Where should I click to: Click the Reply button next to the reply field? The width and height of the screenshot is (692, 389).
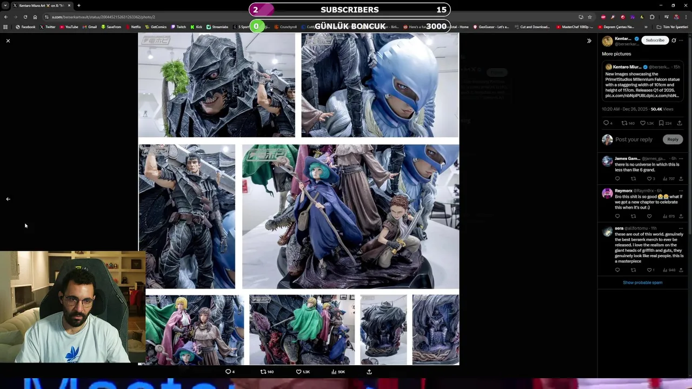673,139
